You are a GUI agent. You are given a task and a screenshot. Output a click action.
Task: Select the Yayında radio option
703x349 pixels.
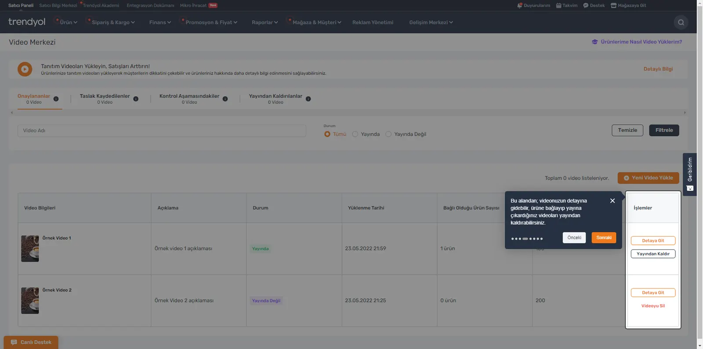[355, 134]
